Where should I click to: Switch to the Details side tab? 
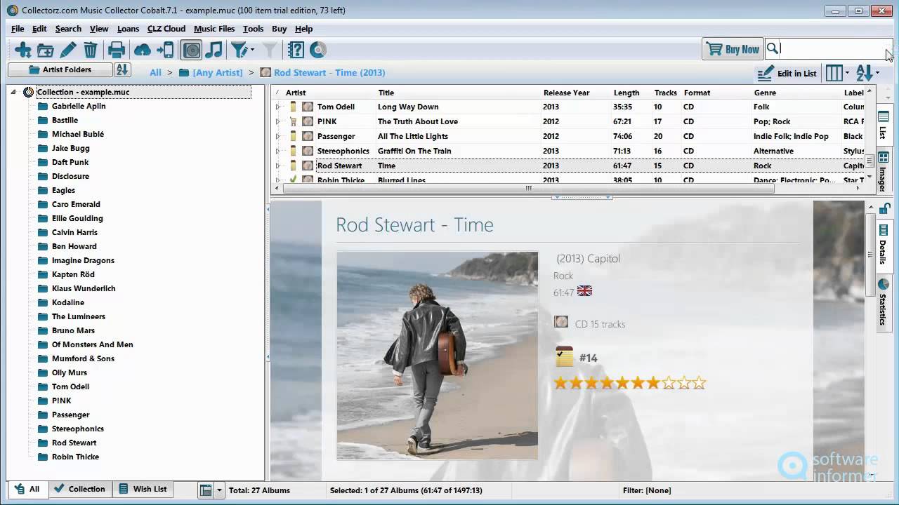coord(884,245)
